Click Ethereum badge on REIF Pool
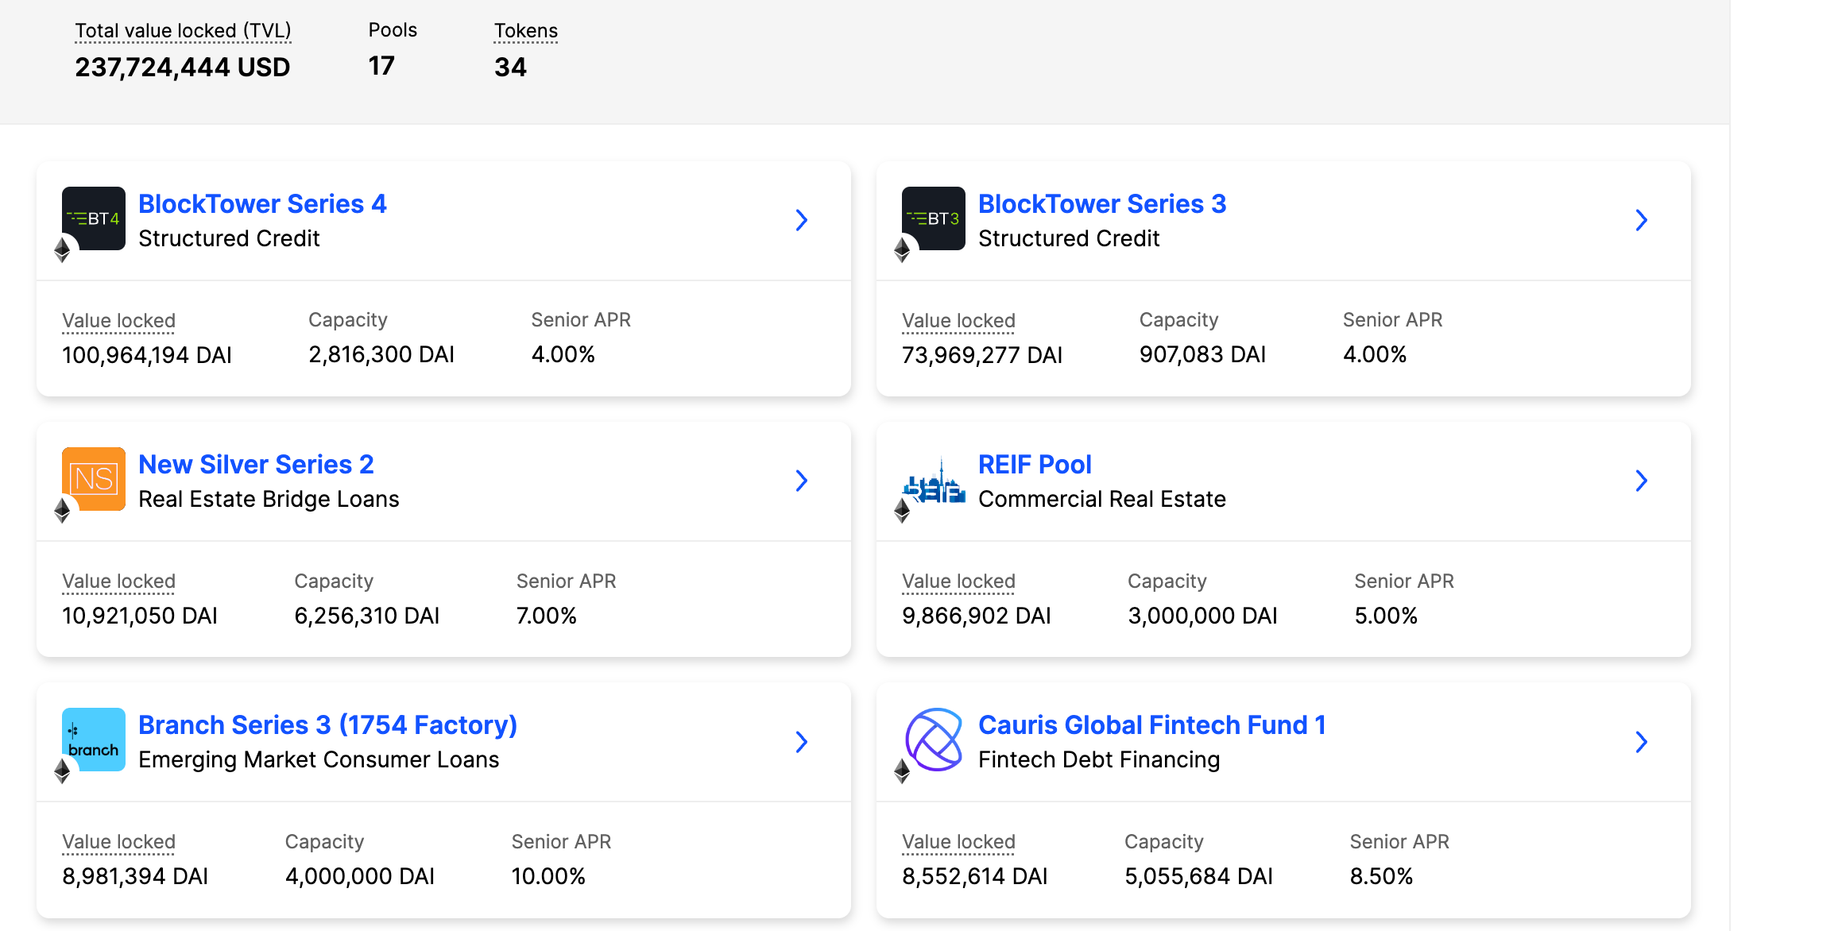1842x931 pixels. 903,511
